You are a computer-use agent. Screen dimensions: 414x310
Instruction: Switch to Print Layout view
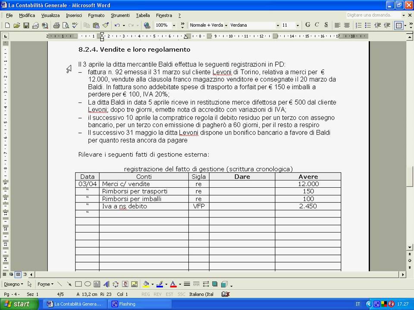pos(18,274)
